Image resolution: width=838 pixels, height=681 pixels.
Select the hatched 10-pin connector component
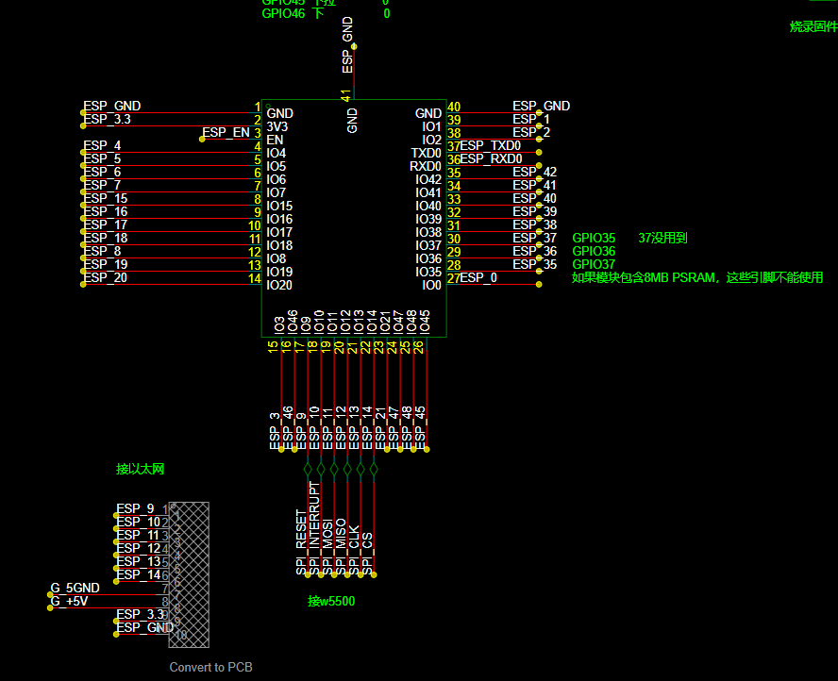[189, 574]
